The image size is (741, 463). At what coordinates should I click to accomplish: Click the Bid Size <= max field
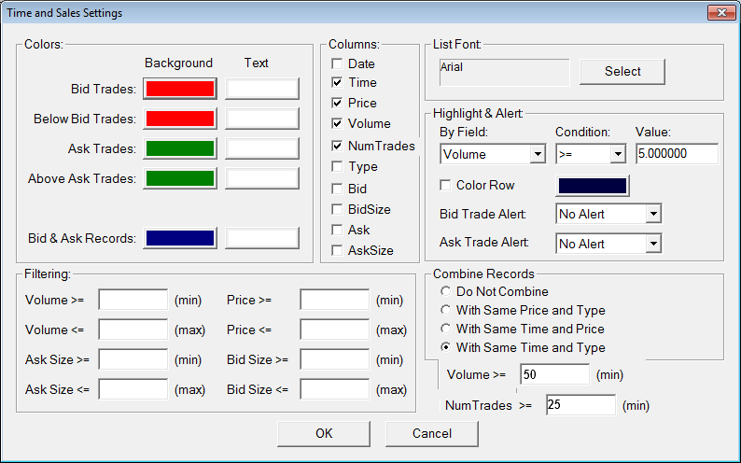click(x=335, y=389)
